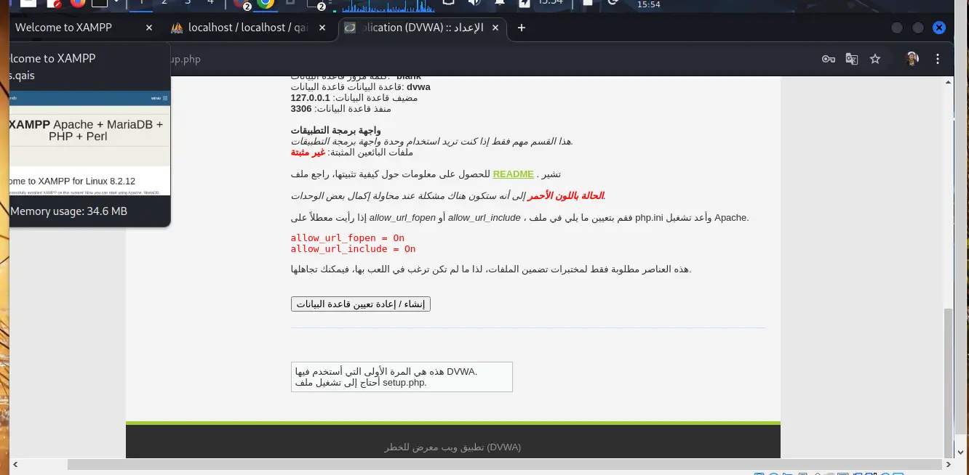Click the XAMPP tab preview thumbnail
Screen dimensions: 969x475
click(89, 142)
